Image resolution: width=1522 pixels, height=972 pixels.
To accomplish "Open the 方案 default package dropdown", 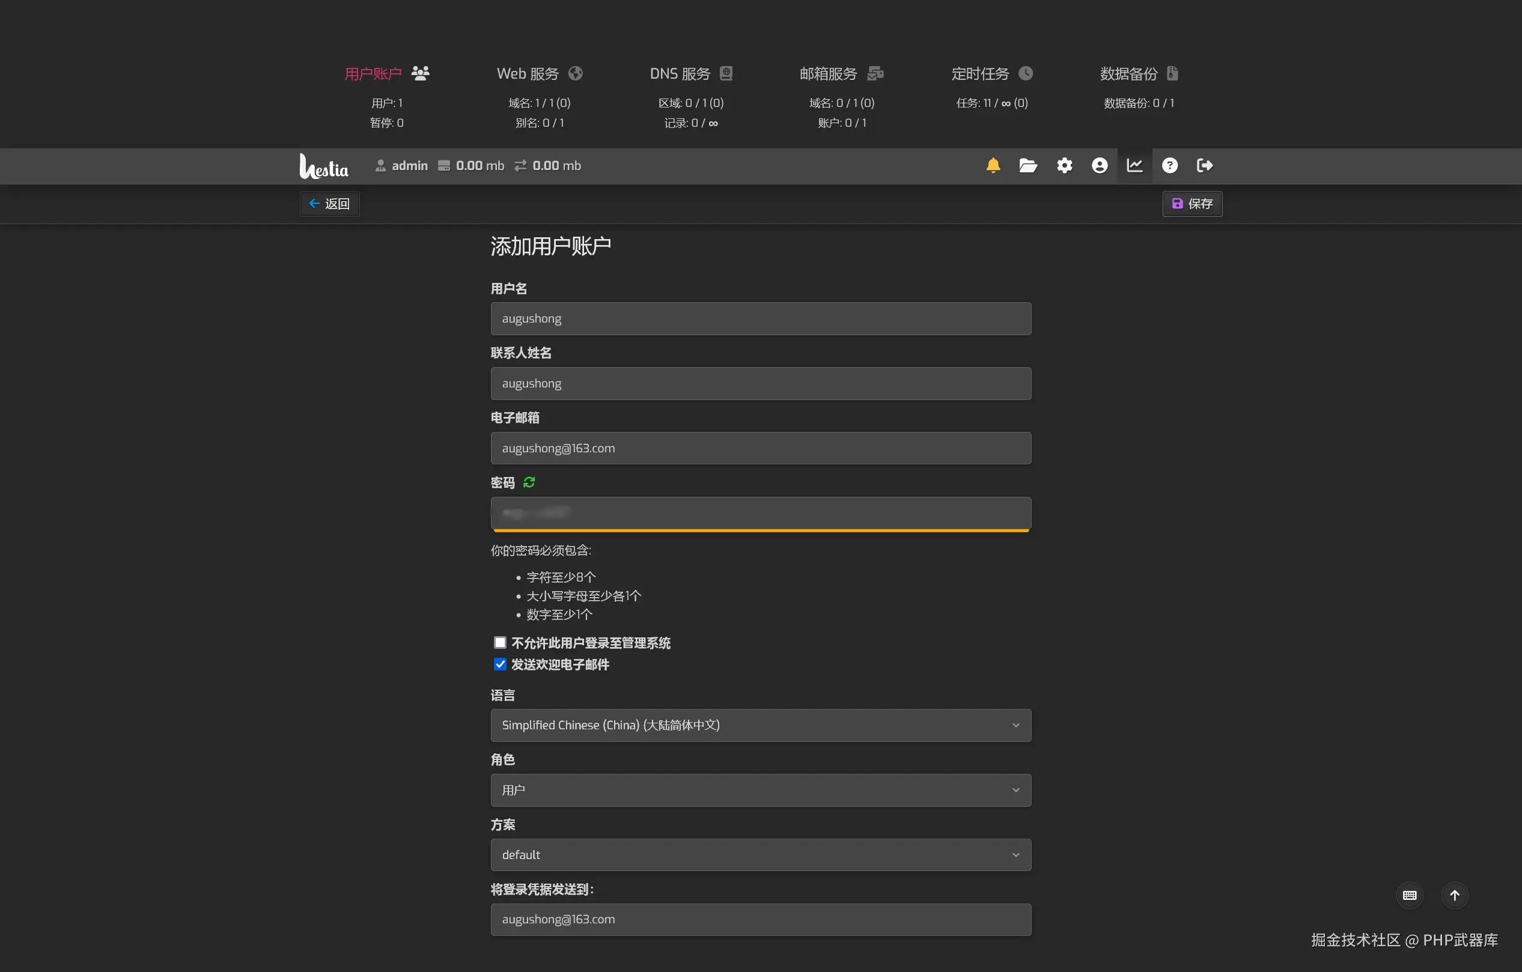I will pyautogui.click(x=760, y=854).
